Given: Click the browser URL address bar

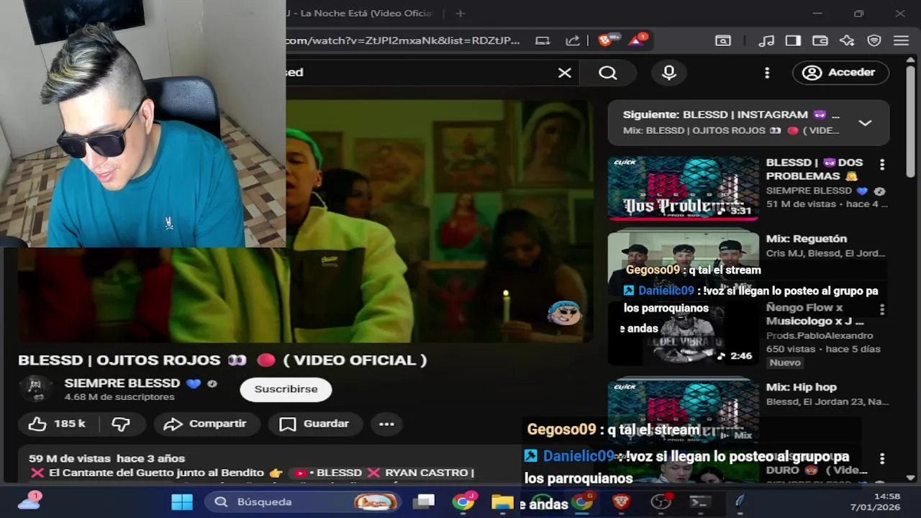Looking at the screenshot, I should [404, 40].
